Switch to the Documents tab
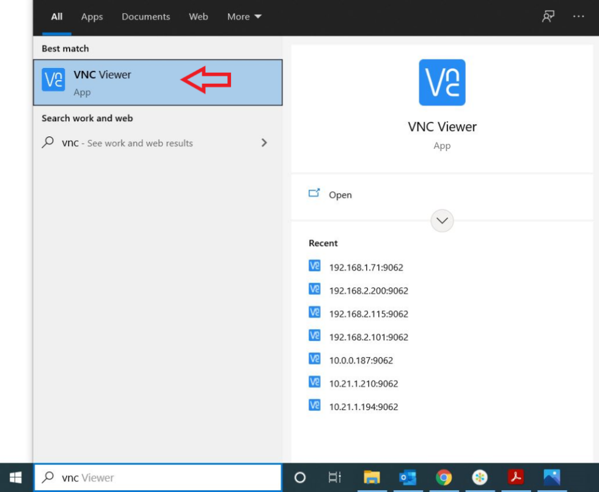The image size is (599, 492). point(145,17)
